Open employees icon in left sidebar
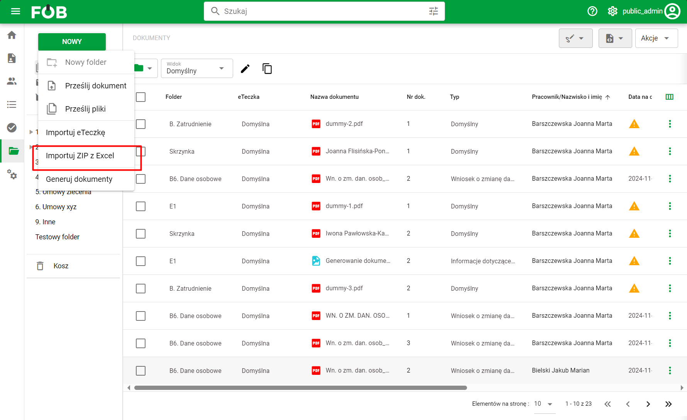The height and width of the screenshot is (420, 687). (12, 81)
